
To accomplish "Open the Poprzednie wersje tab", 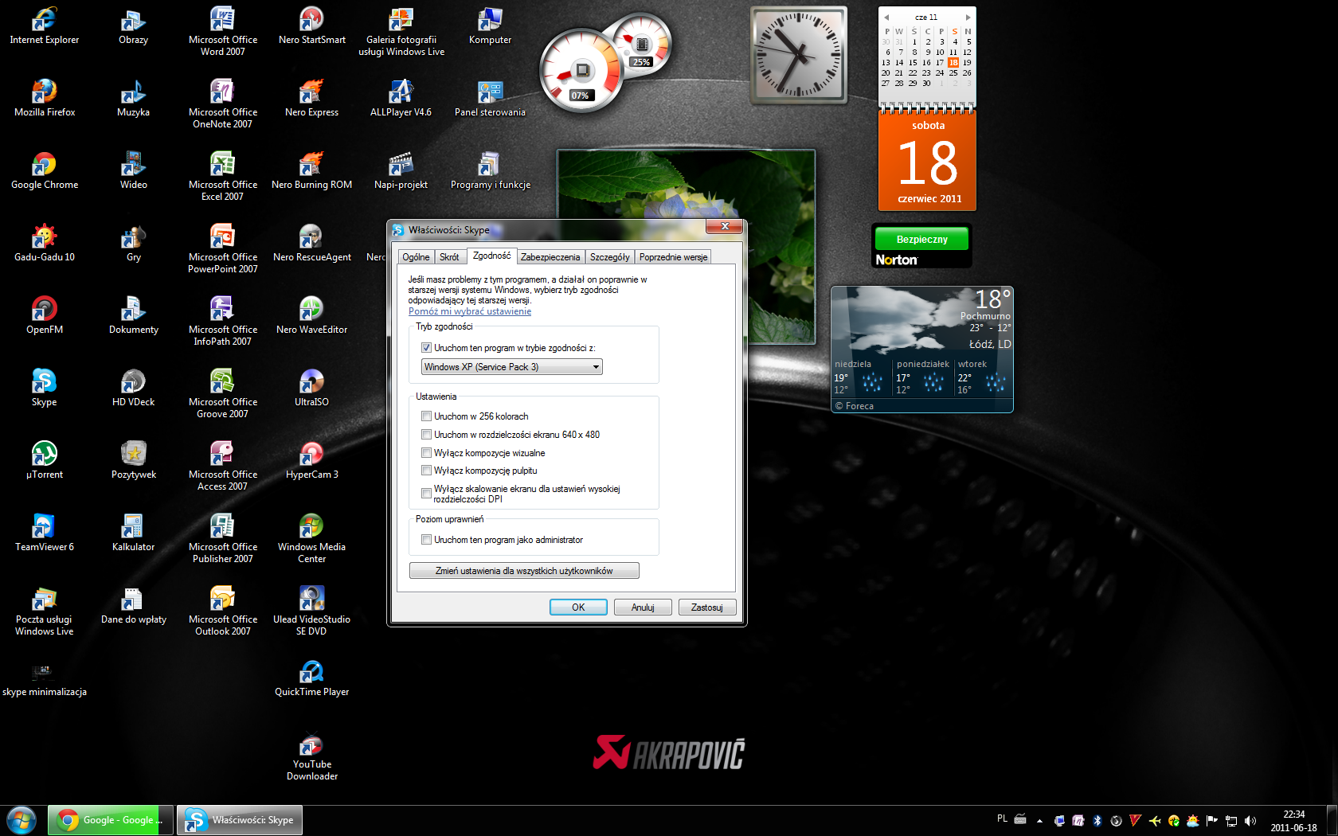I will point(673,257).
